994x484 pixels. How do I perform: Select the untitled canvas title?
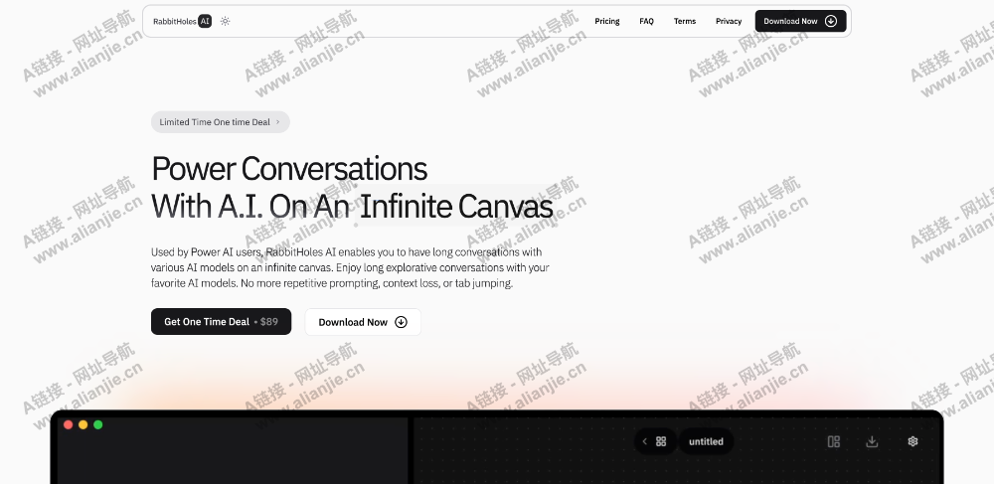pos(706,441)
